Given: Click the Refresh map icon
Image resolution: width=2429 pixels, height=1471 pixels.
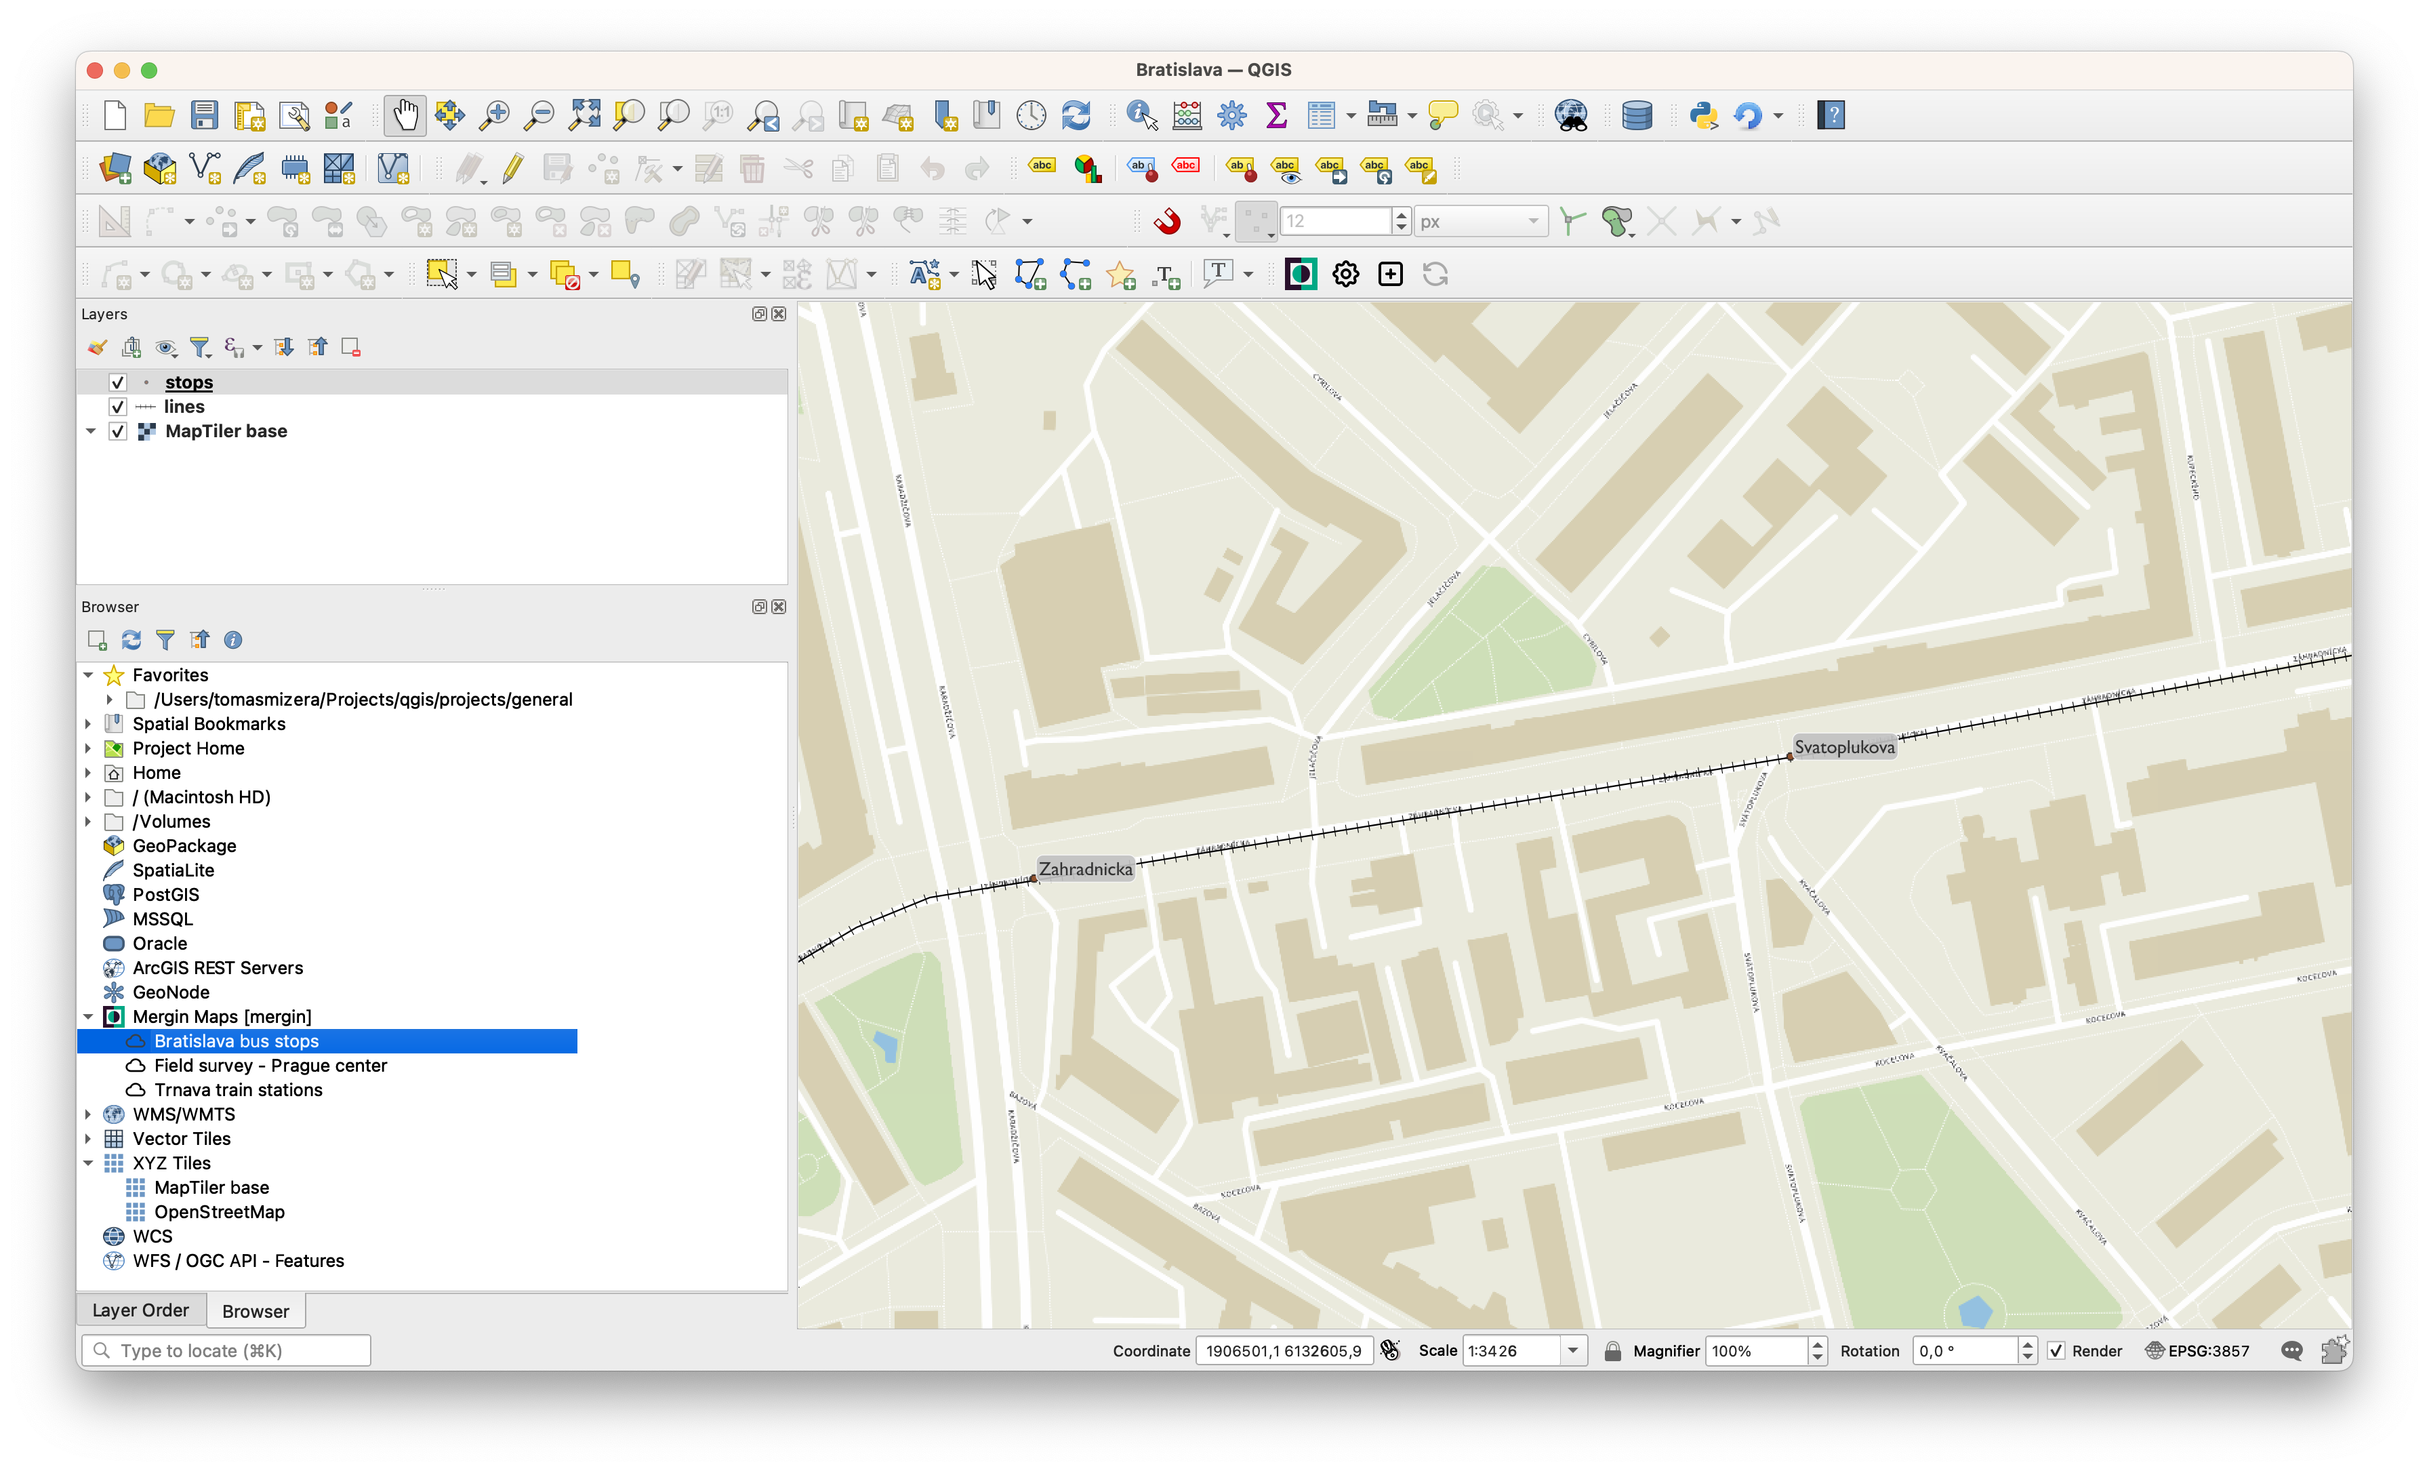Looking at the screenshot, I should tap(1076, 115).
